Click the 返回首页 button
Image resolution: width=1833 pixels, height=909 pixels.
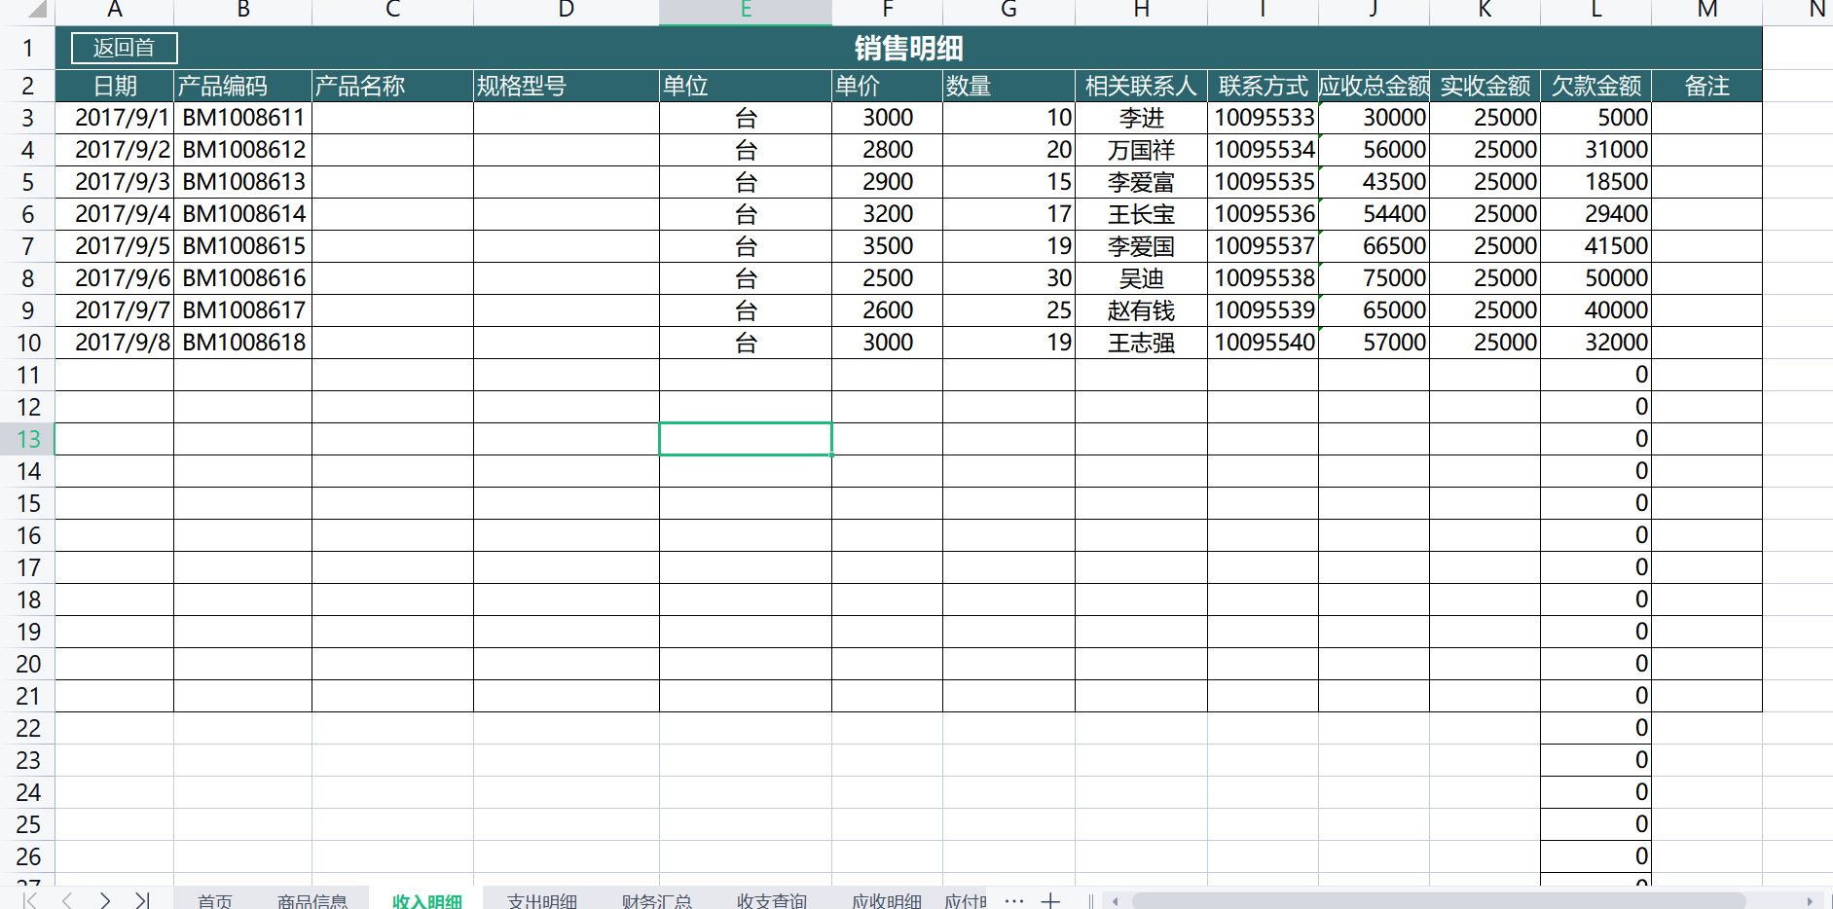(123, 47)
